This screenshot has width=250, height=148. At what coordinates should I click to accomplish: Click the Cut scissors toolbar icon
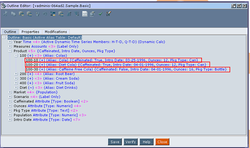(5, 14)
